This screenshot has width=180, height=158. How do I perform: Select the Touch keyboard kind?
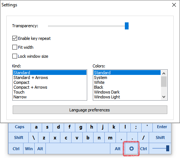click(50, 92)
